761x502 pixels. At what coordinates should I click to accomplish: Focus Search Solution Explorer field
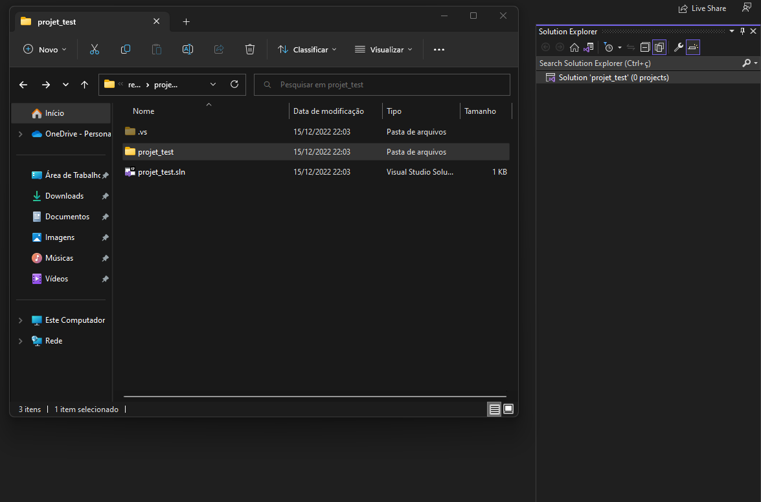coord(639,63)
